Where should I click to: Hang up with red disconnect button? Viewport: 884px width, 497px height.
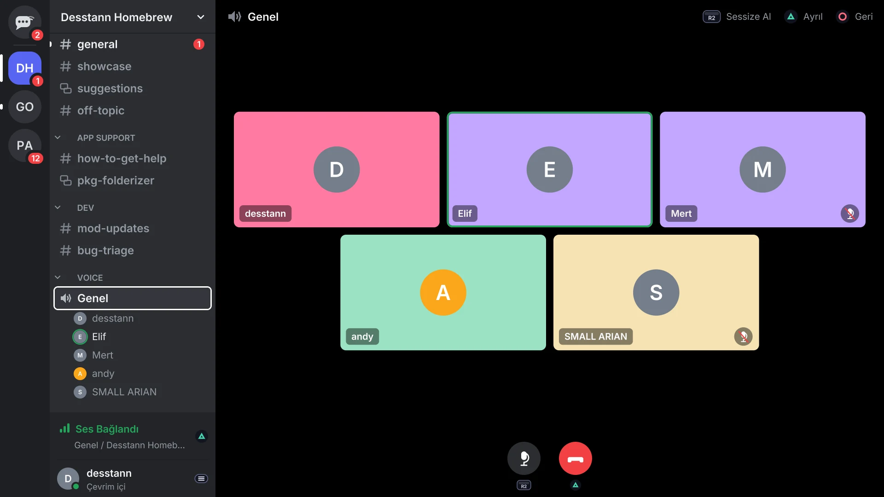pos(576,458)
